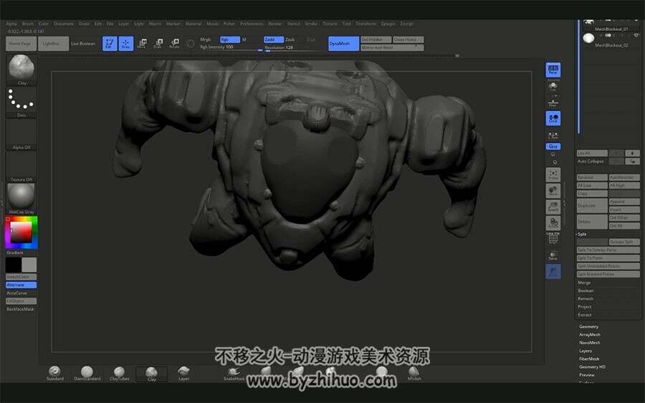The width and height of the screenshot is (645, 403).
Task: Open the MatCap Gray material picker
Action: 21,199
